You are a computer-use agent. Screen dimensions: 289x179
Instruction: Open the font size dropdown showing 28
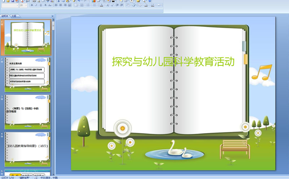(x=23, y=5)
